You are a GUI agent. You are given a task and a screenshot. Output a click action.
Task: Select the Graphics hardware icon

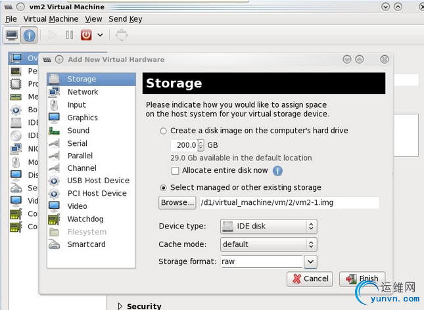pos(55,118)
